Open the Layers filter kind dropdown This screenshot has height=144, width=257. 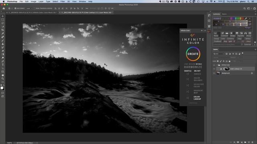[x=218, y=54]
